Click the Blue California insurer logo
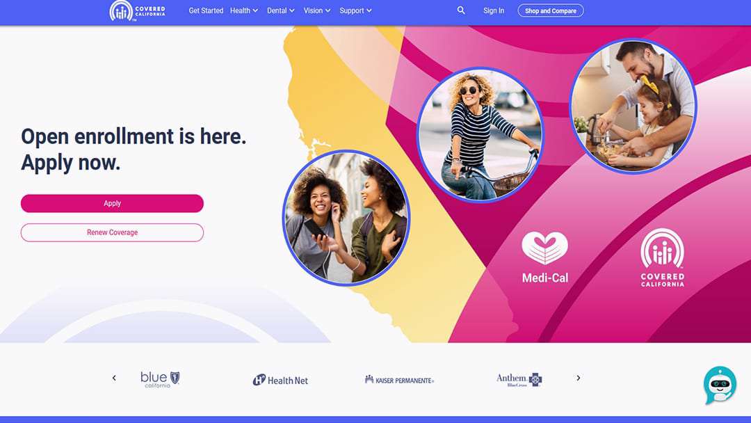The height and width of the screenshot is (423, 751). [160, 379]
